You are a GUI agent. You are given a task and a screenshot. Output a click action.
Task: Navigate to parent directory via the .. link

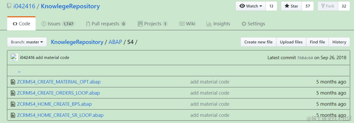tap(19, 71)
